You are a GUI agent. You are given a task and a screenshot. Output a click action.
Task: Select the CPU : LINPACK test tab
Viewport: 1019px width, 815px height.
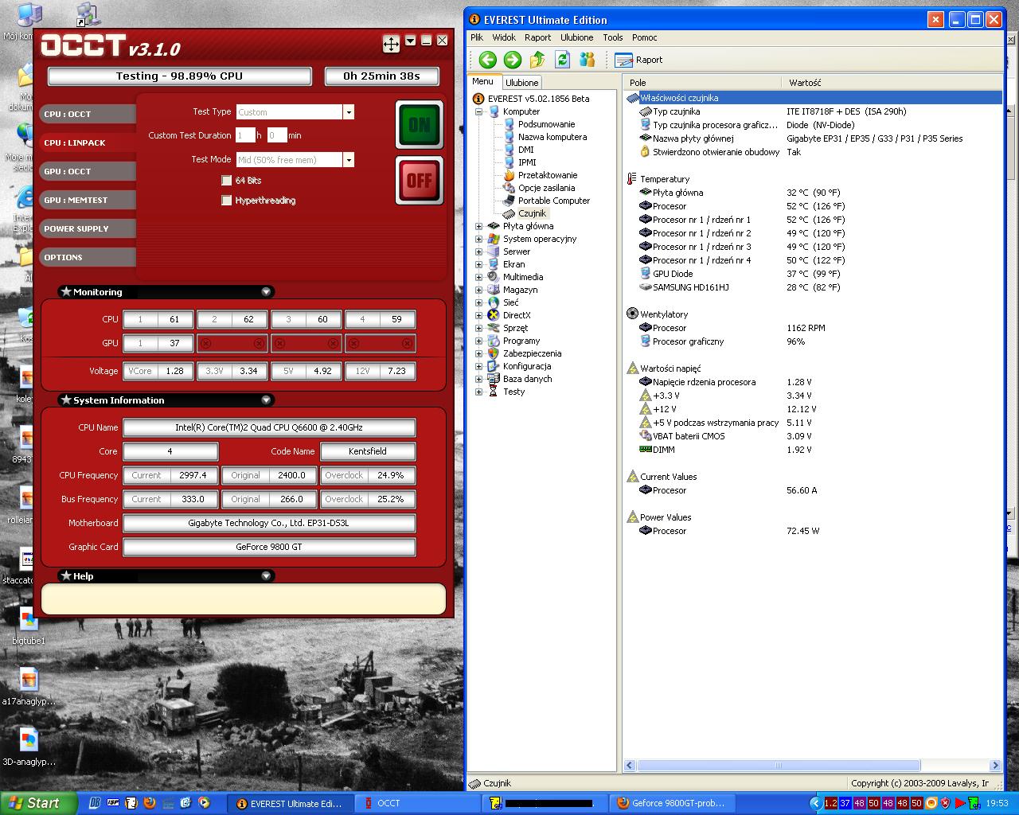coord(88,143)
